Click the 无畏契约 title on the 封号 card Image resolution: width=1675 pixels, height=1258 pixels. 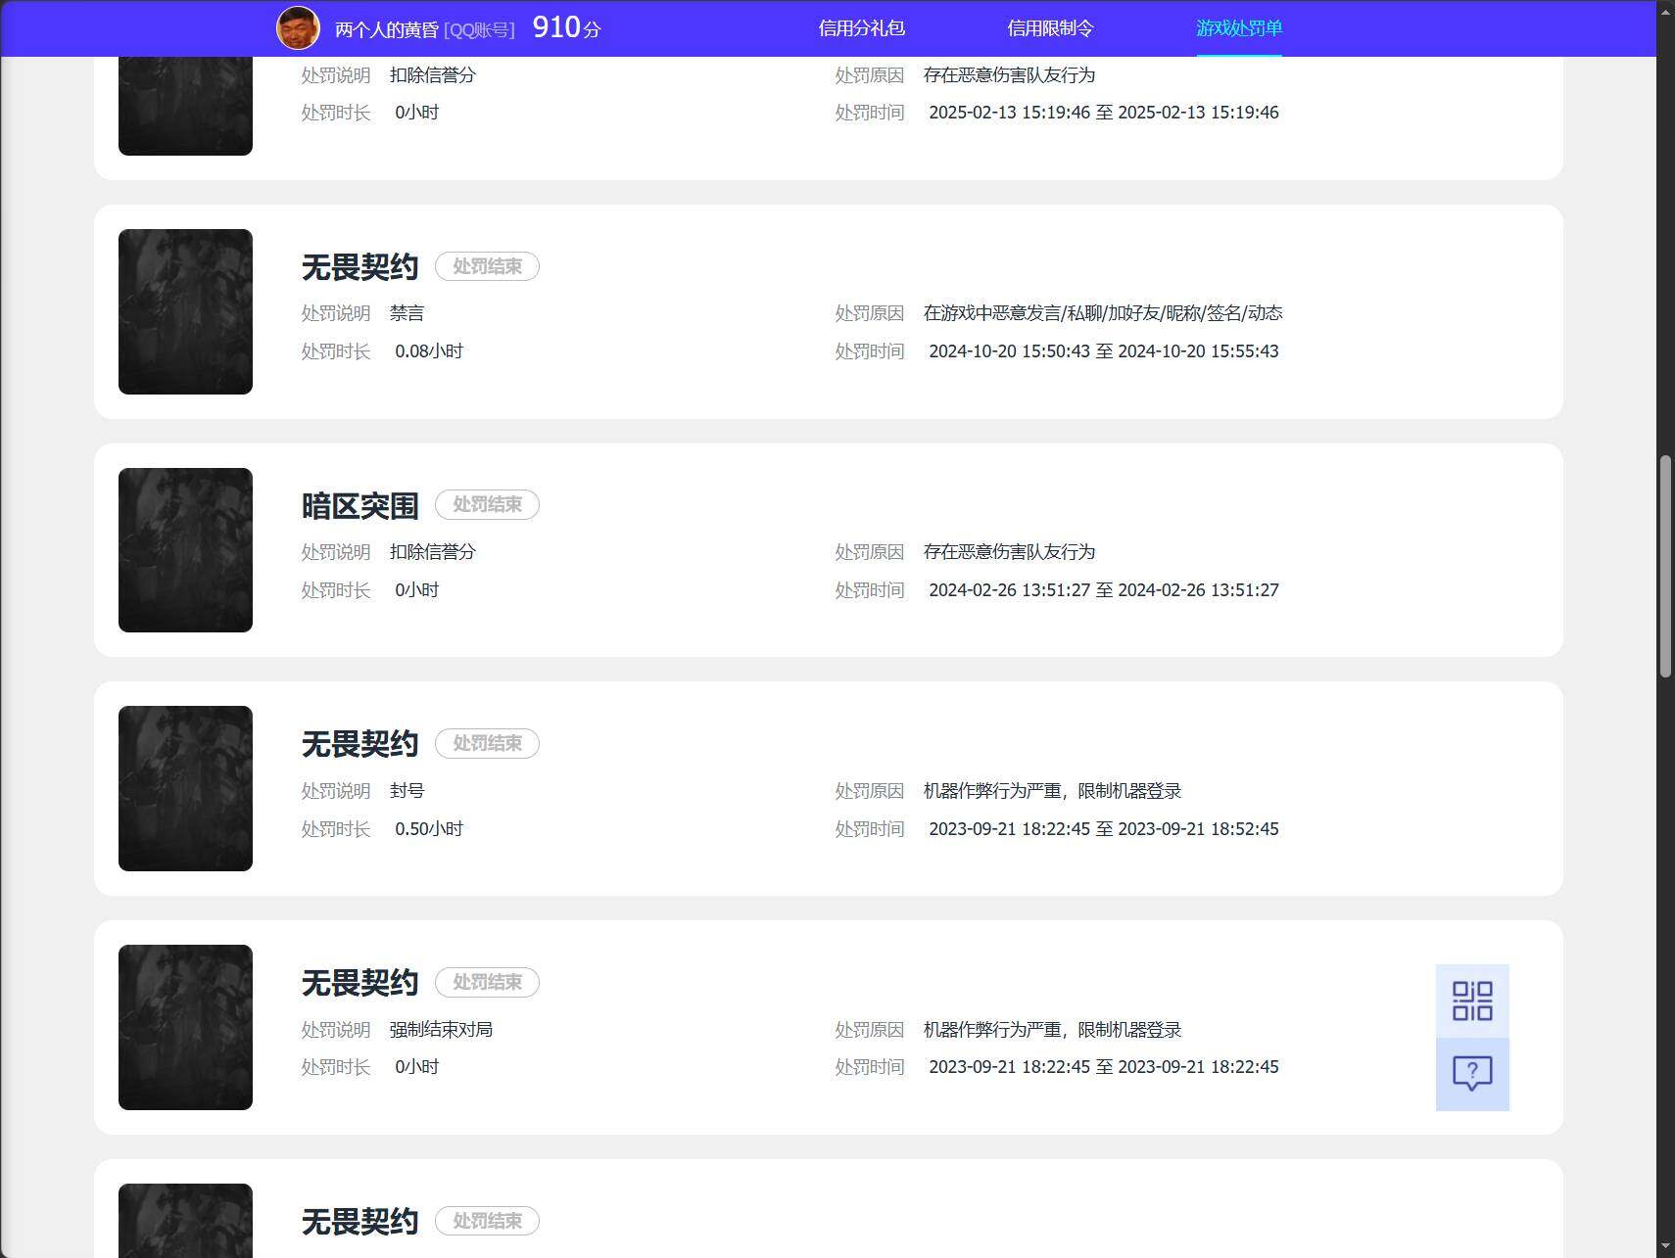pos(359,743)
